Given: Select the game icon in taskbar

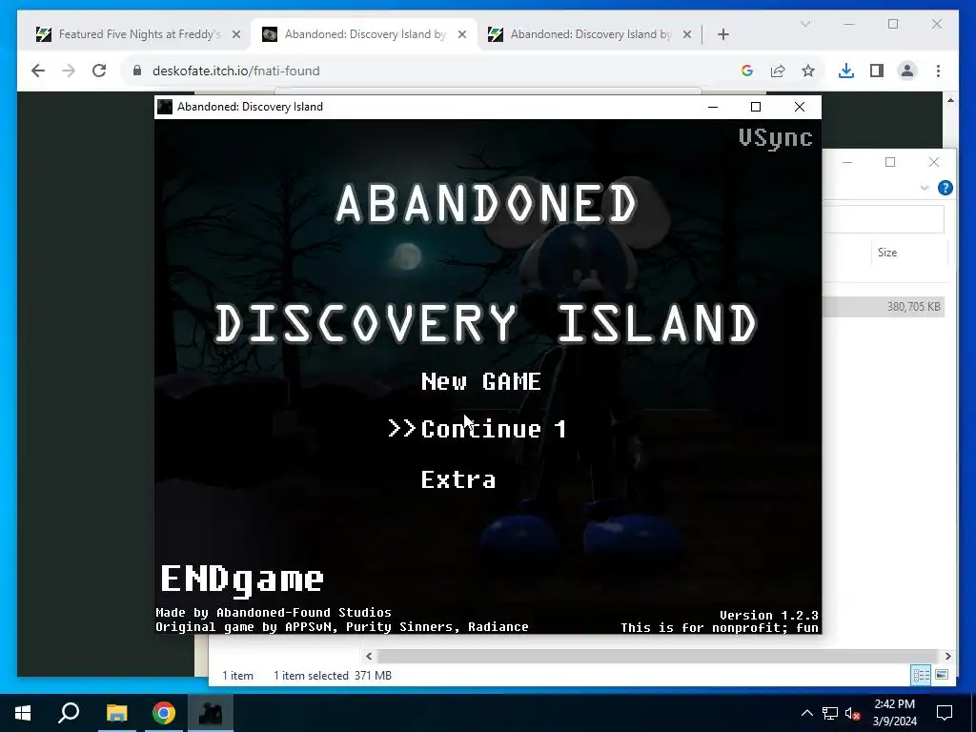Looking at the screenshot, I should click(x=211, y=713).
